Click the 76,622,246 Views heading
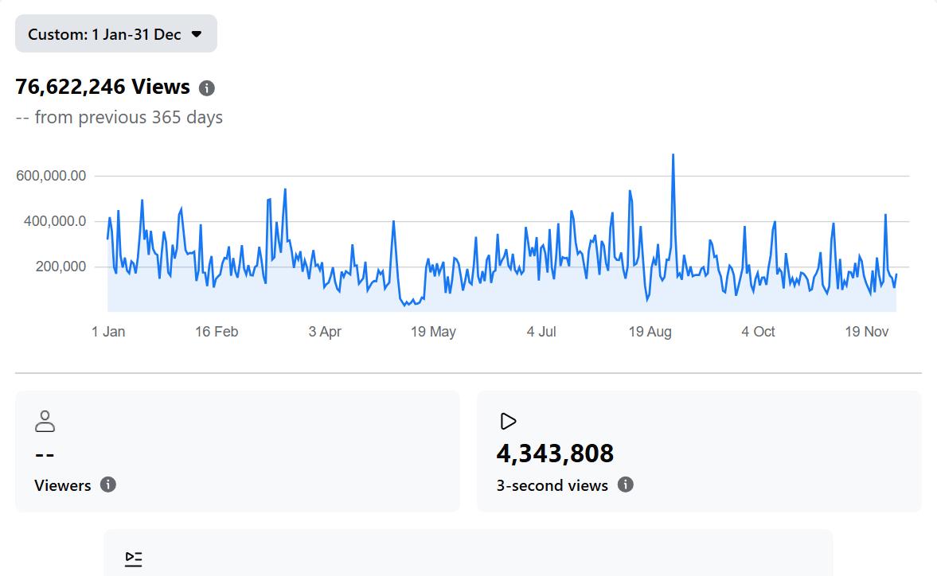Viewport: 937px width, 576px height. (103, 87)
